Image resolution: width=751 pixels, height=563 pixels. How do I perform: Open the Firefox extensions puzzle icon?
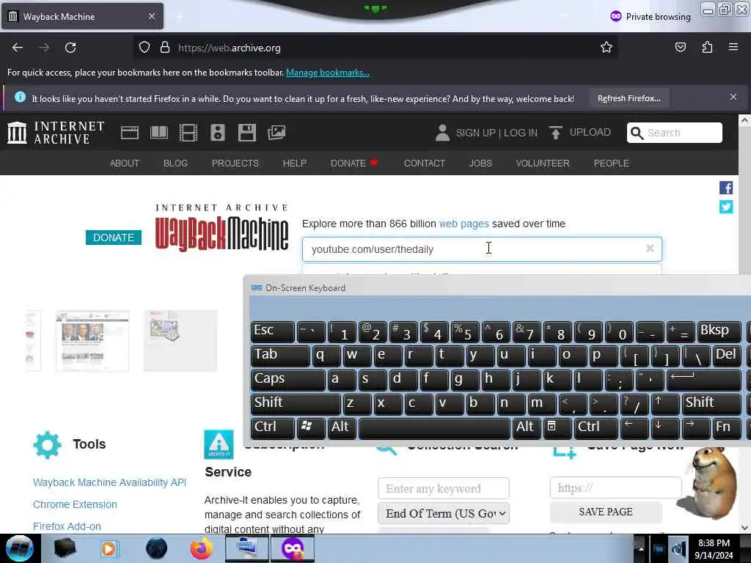[707, 48]
